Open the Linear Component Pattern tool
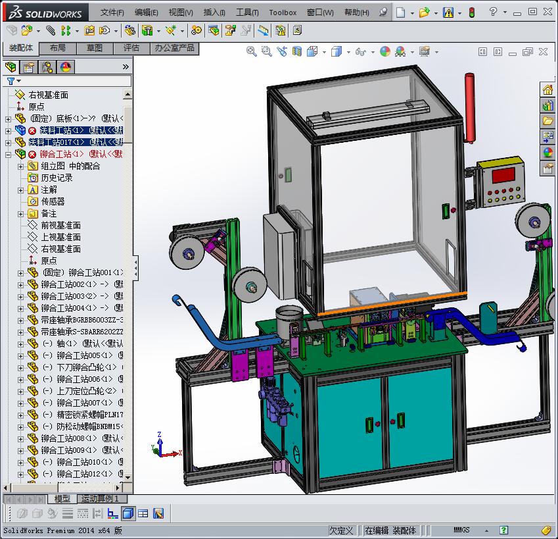 (x=66, y=31)
